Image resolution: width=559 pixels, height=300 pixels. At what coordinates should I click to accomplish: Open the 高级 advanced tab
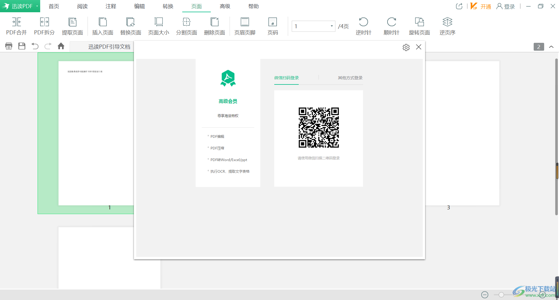pyautogui.click(x=225, y=6)
